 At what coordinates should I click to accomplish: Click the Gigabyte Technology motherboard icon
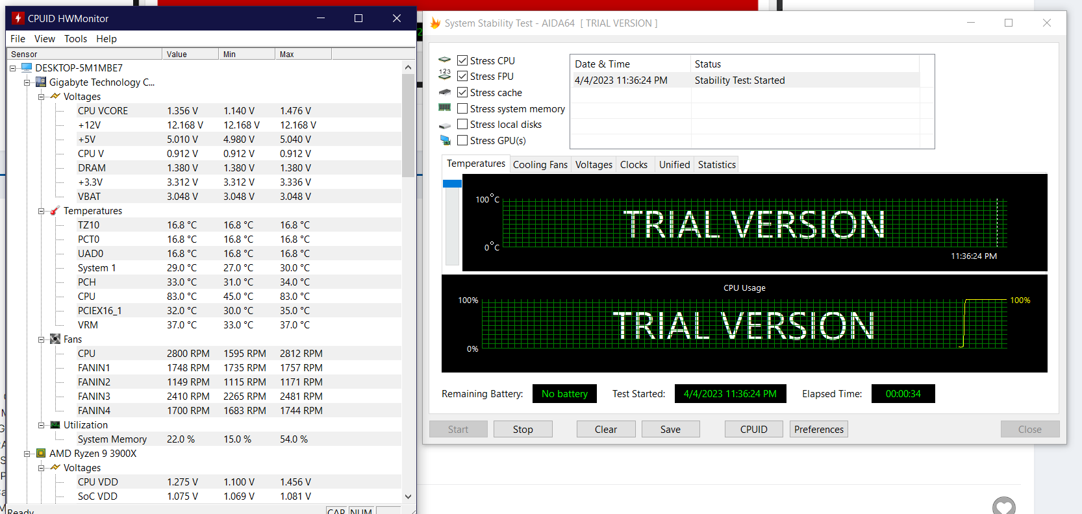[41, 82]
